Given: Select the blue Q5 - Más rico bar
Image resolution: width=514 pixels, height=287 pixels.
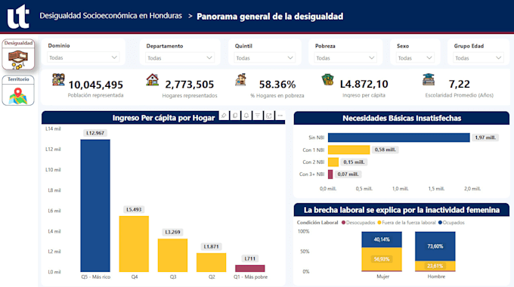Looking at the screenshot, I should pos(95,205).
